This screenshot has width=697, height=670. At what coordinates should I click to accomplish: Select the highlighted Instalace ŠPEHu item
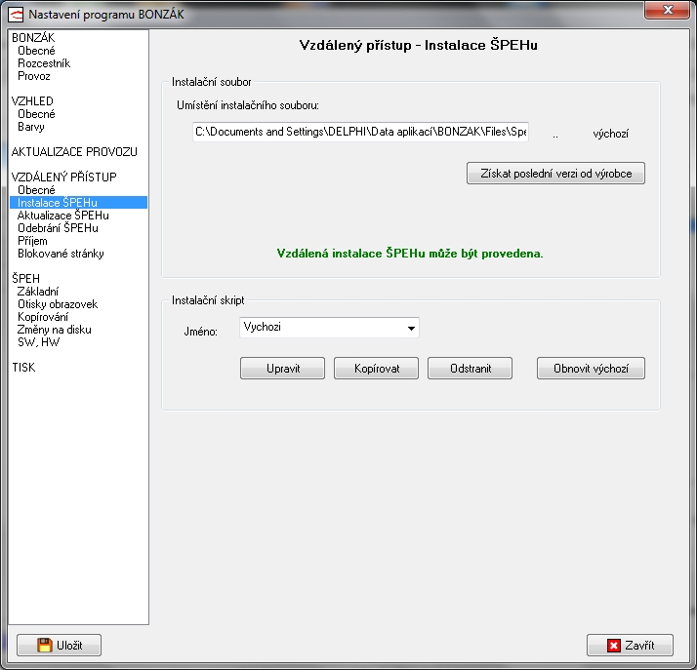[x=79, y=203]
